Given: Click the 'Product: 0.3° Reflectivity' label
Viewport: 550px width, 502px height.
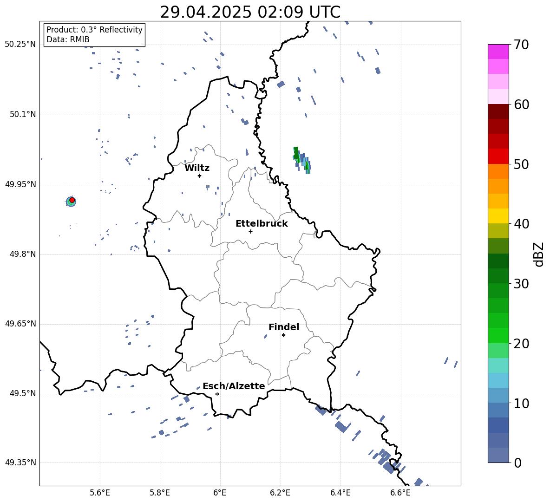Looking at the screenshot, I should pos(94,30).
